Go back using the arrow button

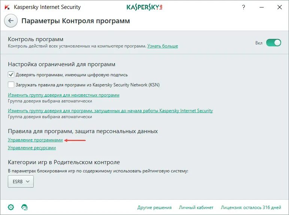pos(11,21)
